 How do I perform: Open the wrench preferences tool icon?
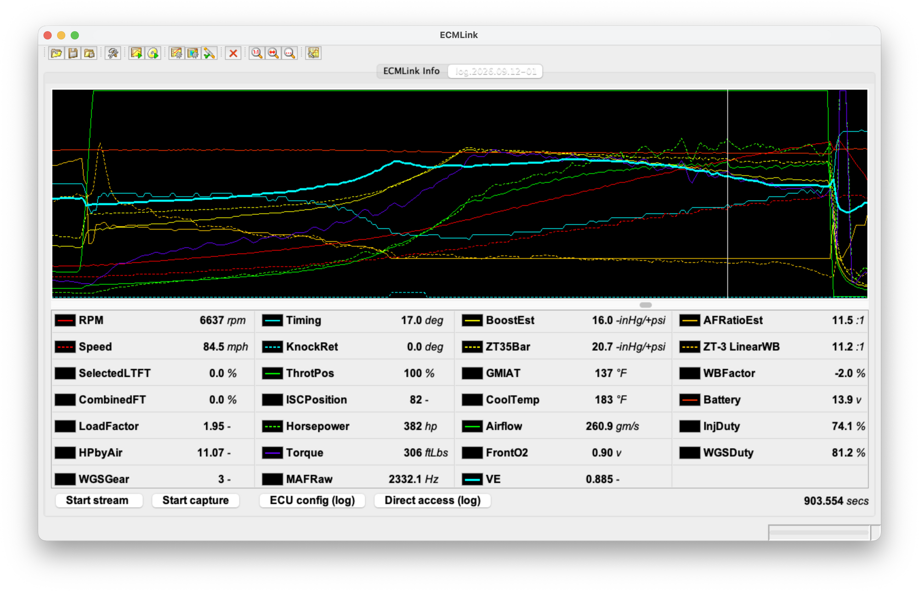(x=113, y=53)
